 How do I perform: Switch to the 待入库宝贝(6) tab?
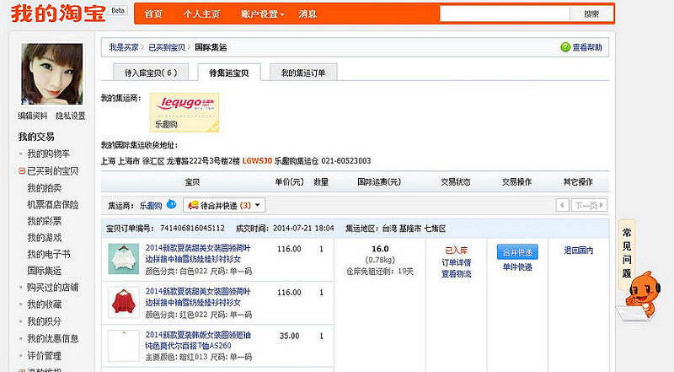click(x=151, y=73)
